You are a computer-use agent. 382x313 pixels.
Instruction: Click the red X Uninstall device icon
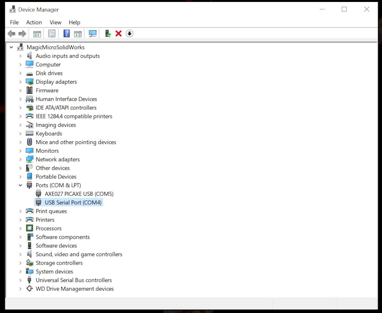(x=118, y=34)
